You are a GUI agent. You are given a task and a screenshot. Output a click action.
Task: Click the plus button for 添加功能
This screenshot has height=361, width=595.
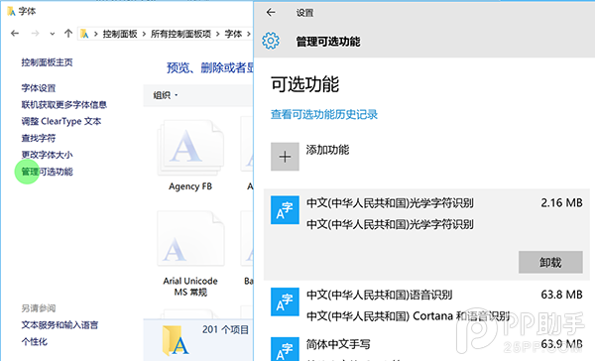(x=285, y=157)
